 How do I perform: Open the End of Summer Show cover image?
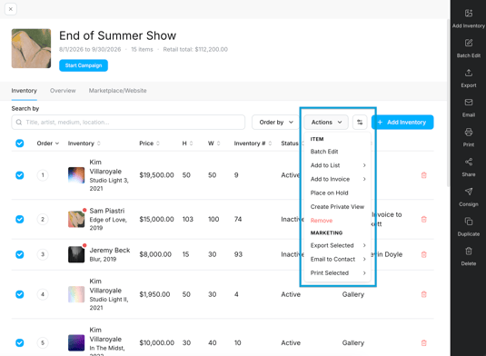tap(31, 48)
